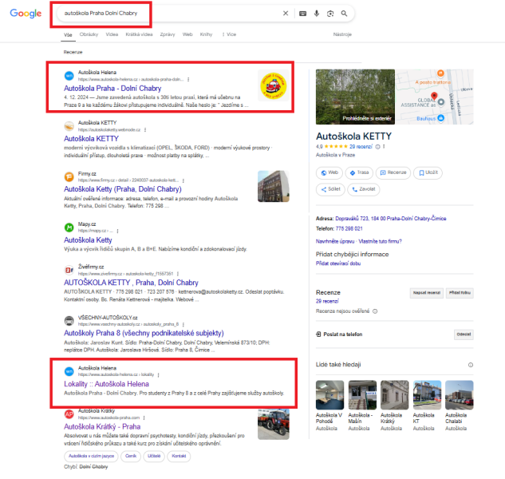Open image search with the camera lens icon
The width and height of the screenshot is (505, 479).
[330, 14]
